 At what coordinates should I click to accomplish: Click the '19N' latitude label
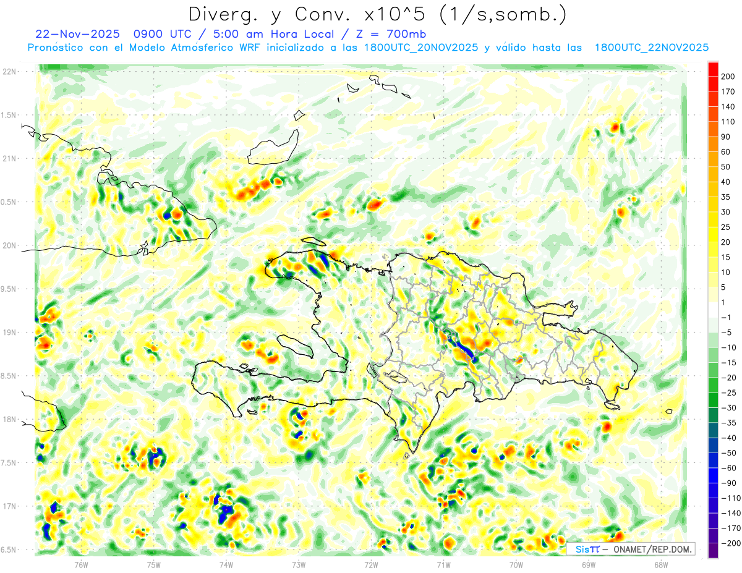[x=9, y=333]
